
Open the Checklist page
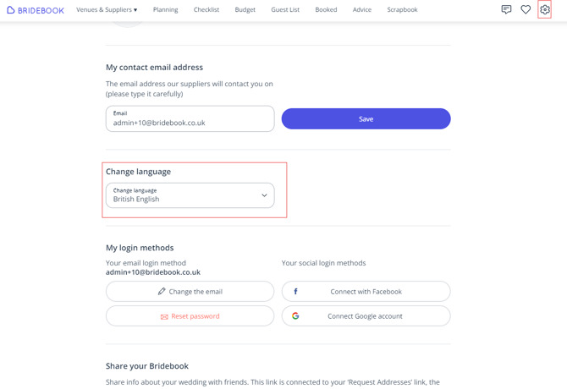tap(206, 10)
